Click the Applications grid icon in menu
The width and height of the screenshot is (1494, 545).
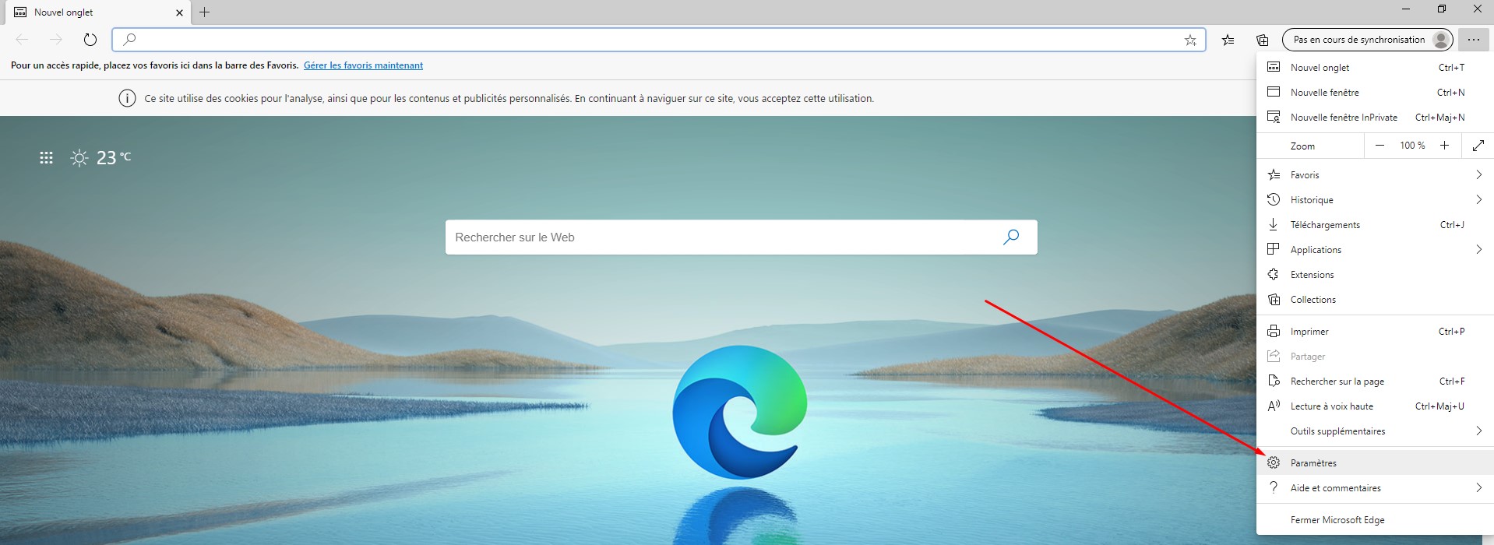click(1274, 249)
